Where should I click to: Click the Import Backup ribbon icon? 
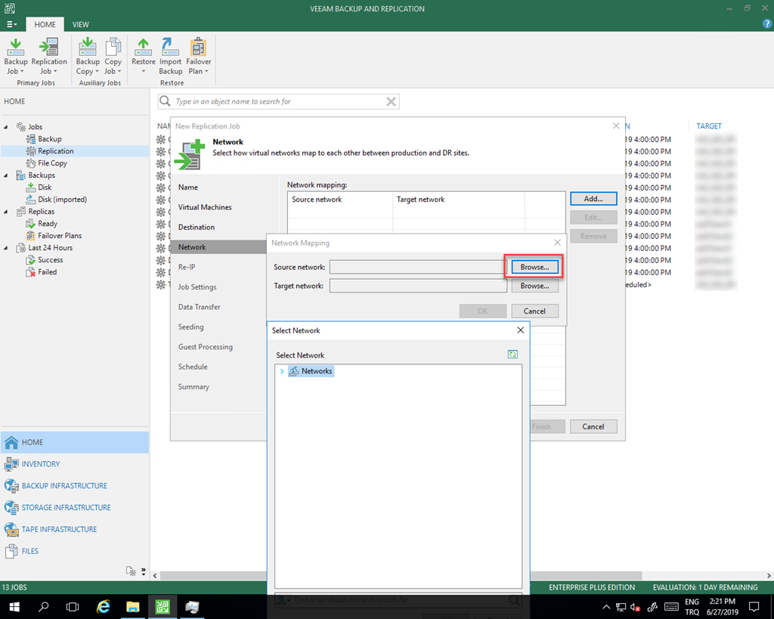[170, 56]
